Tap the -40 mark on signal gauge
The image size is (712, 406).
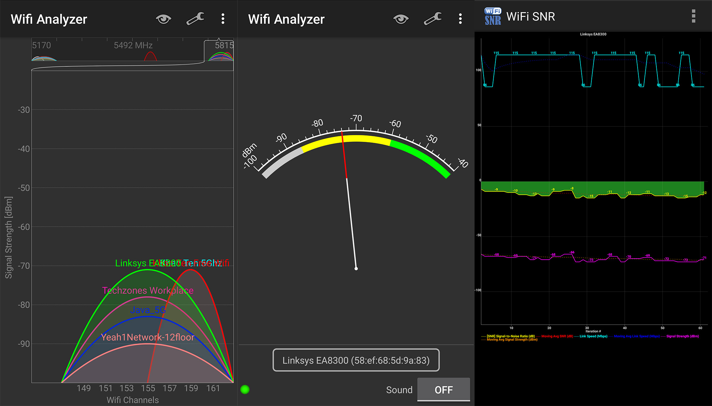coord(463,163)
